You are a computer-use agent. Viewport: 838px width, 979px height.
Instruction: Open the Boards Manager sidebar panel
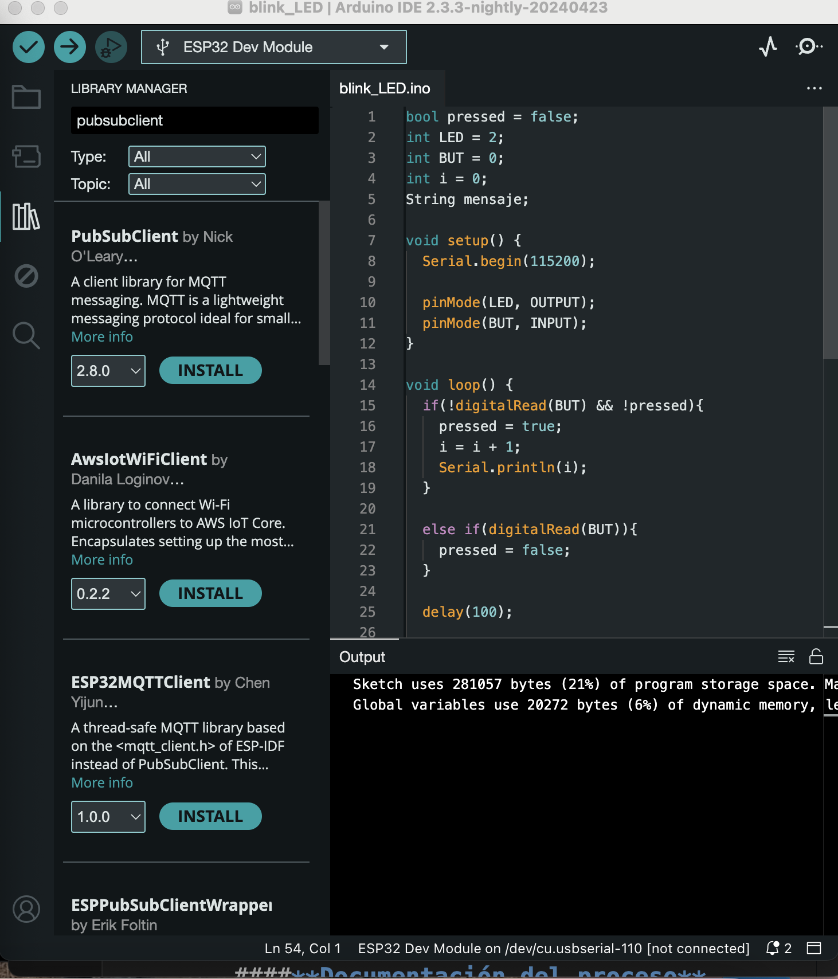tap(26, 156)
